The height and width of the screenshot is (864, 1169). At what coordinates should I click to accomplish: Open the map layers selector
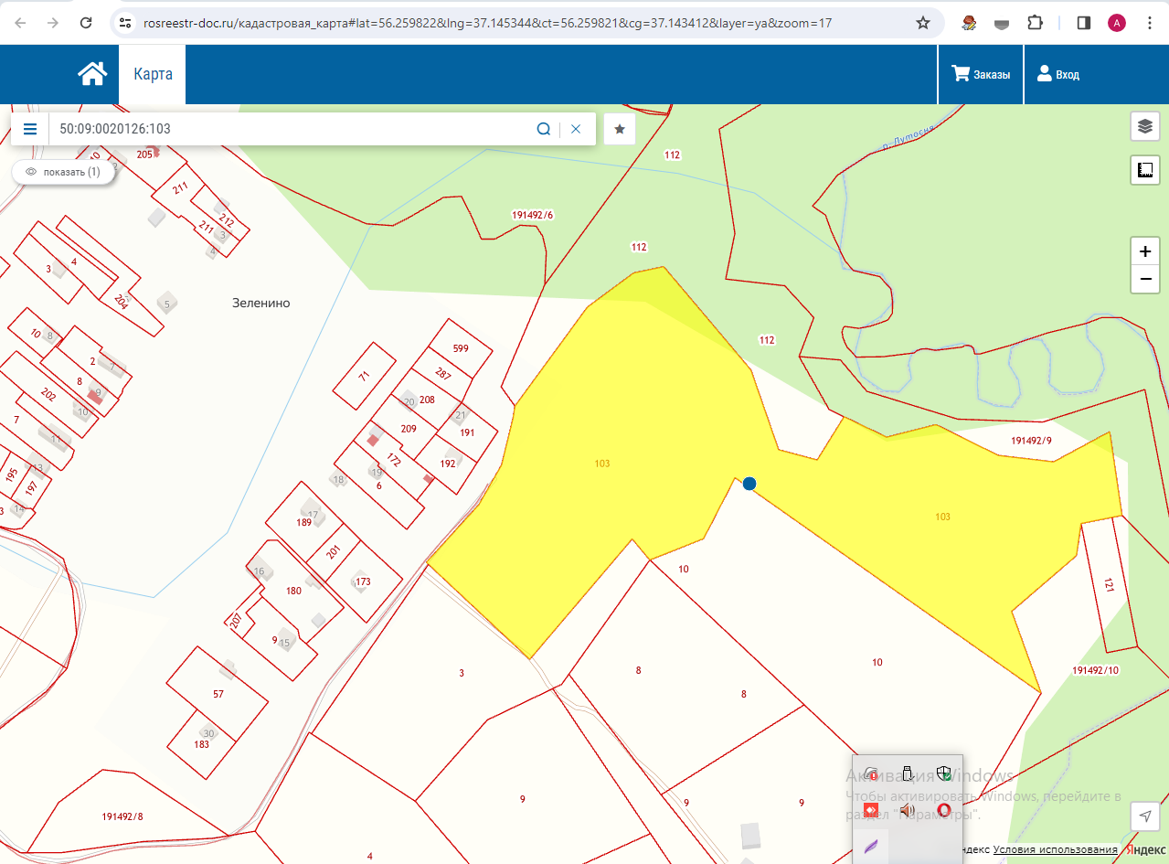pos(1145,127)
